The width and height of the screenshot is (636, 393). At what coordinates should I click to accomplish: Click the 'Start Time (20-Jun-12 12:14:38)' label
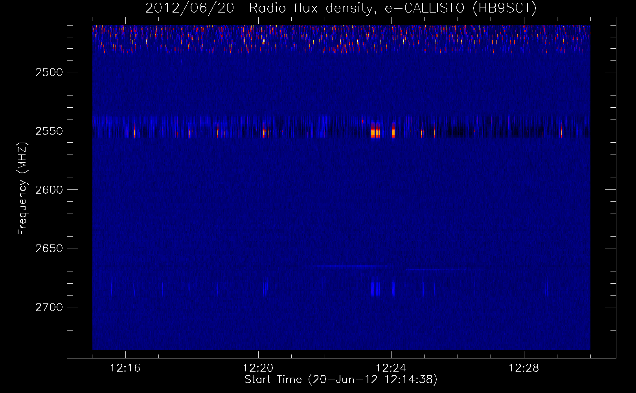click(x=341, y=380)
